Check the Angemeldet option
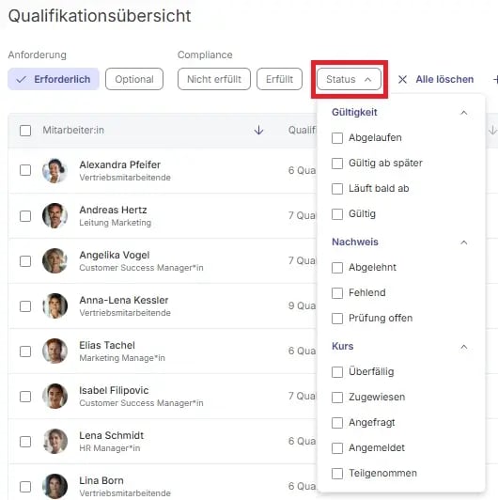Image resolution: width=498 pixels, height=500 pixels. click(x=337, y=448)
